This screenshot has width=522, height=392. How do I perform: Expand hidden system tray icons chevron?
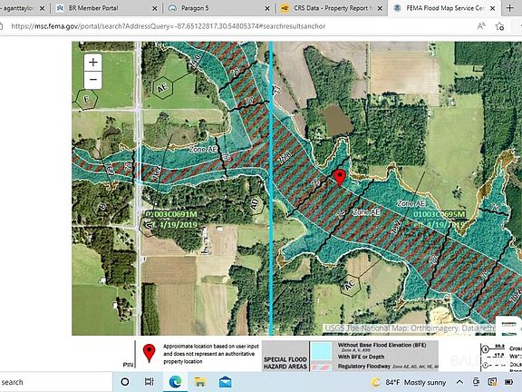[459, 382]
